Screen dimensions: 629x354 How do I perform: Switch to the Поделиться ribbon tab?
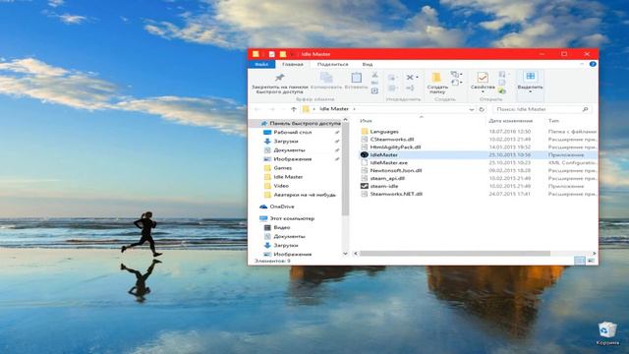(x=332, y=64)
